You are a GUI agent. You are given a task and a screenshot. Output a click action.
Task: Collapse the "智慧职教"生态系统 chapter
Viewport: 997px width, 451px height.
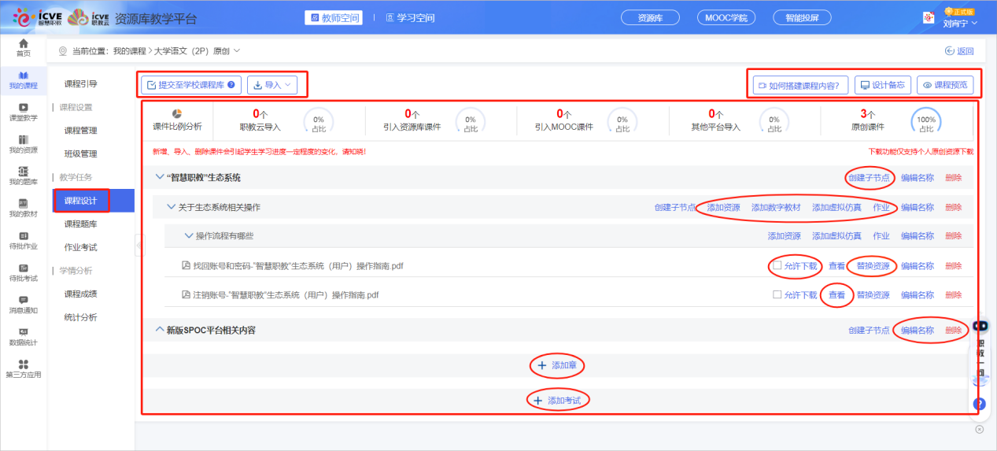(x=159, y=178)
